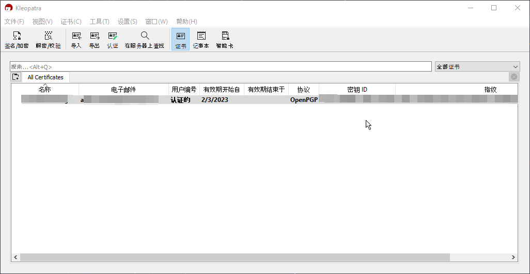Image resolution: width=530 pixels, height=274 pixels.
Task: Open the Settings (设置) menu
Action: (x=128, y=22)
